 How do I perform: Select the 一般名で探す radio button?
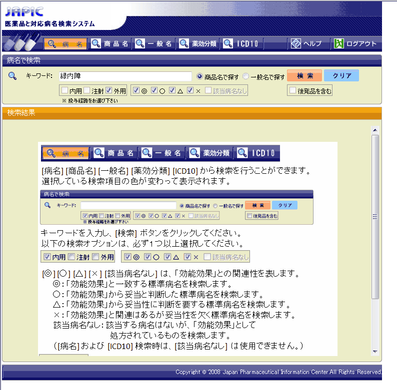click(245, 76)
